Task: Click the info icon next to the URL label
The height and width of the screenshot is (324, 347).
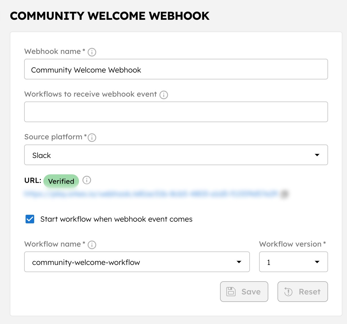Action: tap(86, 180)
